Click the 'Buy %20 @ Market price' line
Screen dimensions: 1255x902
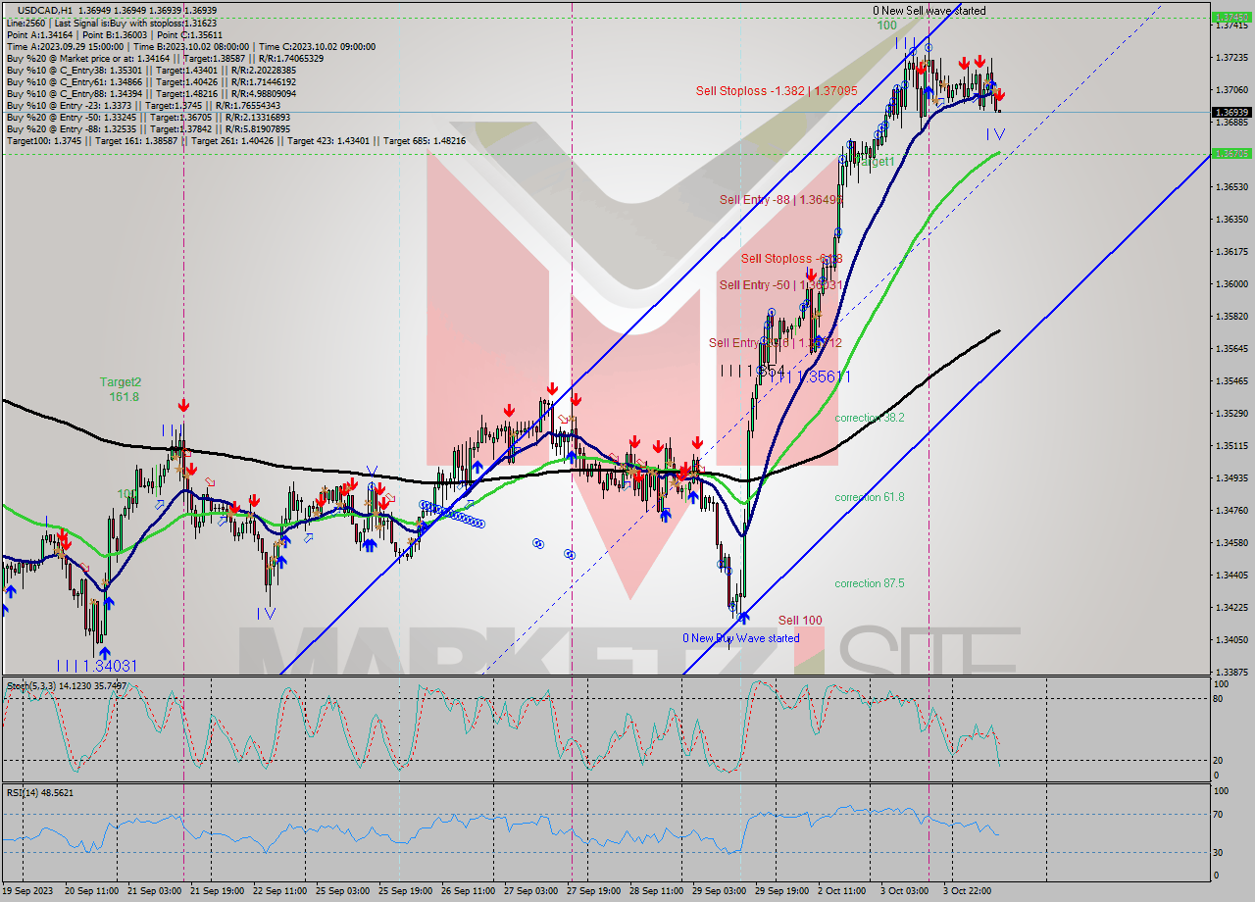(165, 58)
